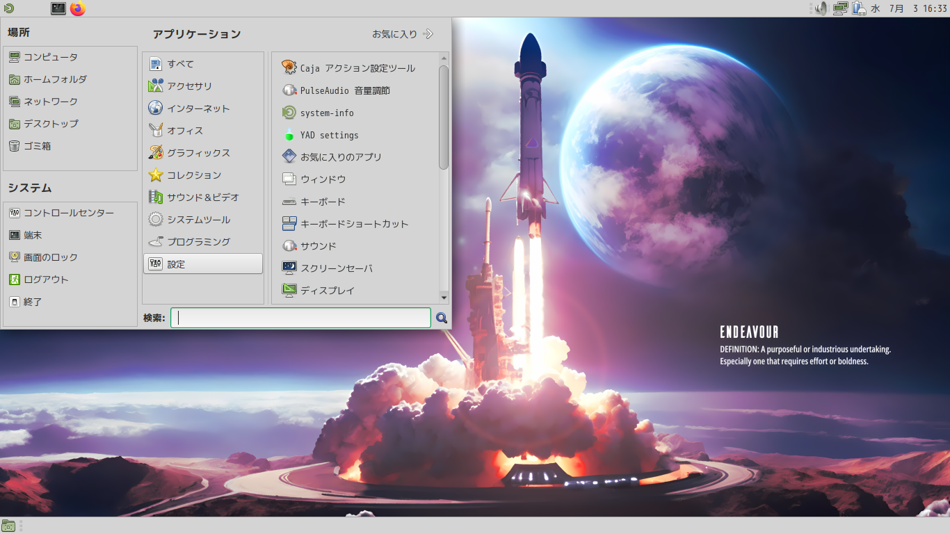Select 画面のロック to lock screen
Screen dimensions: 950x534
[x=70, y=257]
